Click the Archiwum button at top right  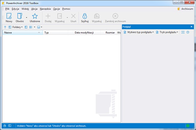185,9
